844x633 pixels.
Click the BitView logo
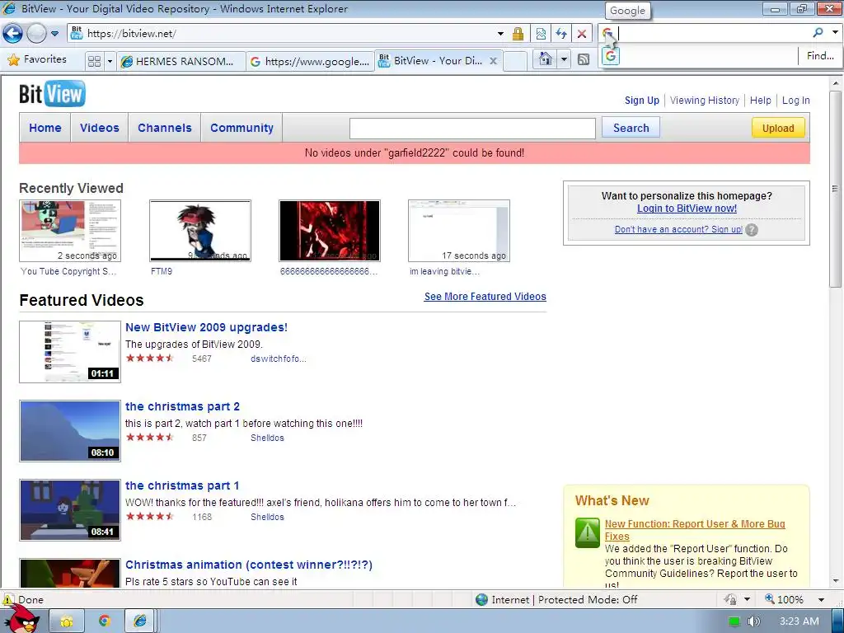click(x=52, y=94)
